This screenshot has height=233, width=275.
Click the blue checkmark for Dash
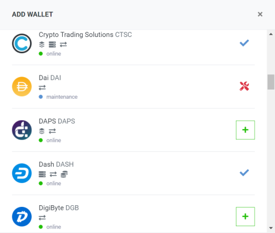pyautogui.click(x=244, y=173)
